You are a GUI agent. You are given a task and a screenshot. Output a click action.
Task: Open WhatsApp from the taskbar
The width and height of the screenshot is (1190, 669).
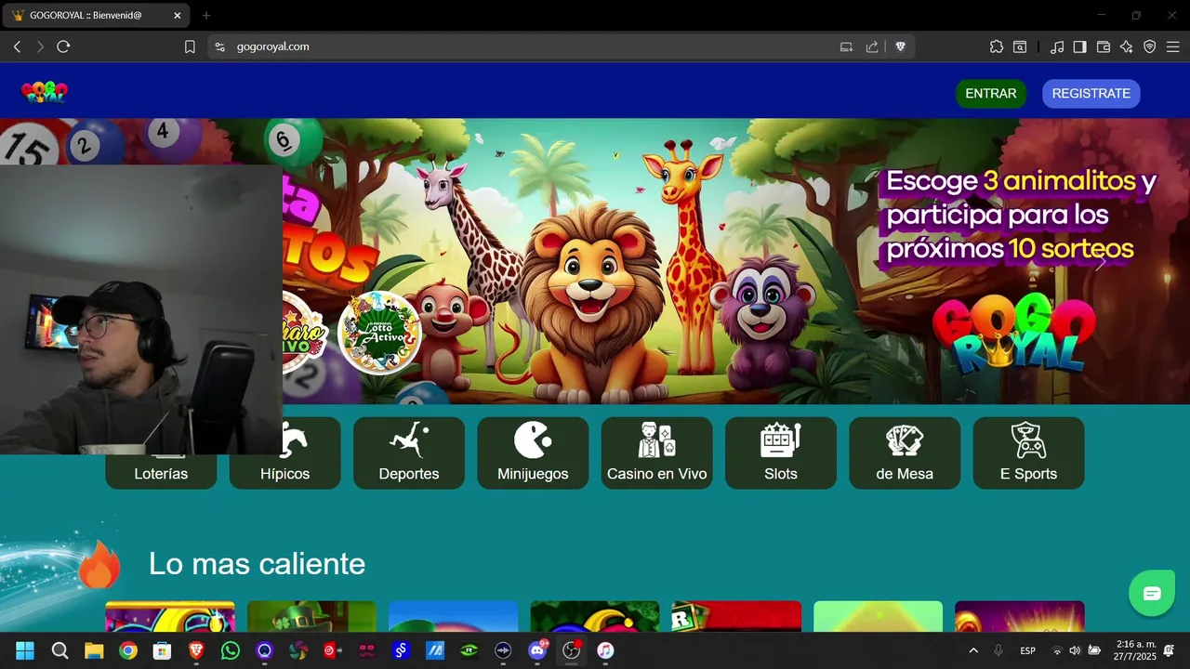point(231,650)
